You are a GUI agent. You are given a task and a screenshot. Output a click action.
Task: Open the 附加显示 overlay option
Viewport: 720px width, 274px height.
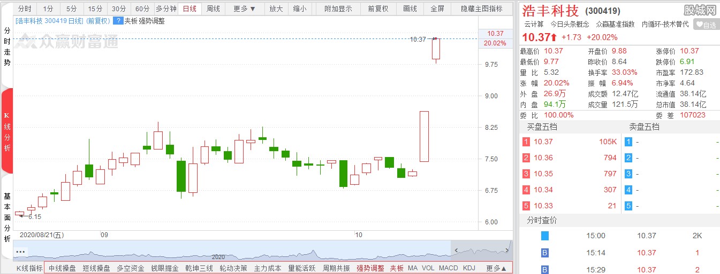[338, 9]
